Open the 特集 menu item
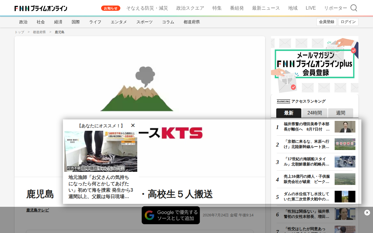 click(x=217, y=8)
